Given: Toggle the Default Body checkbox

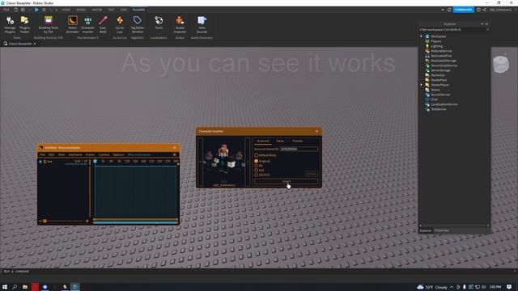Looking at the screenshot, I should pos(257,155).
